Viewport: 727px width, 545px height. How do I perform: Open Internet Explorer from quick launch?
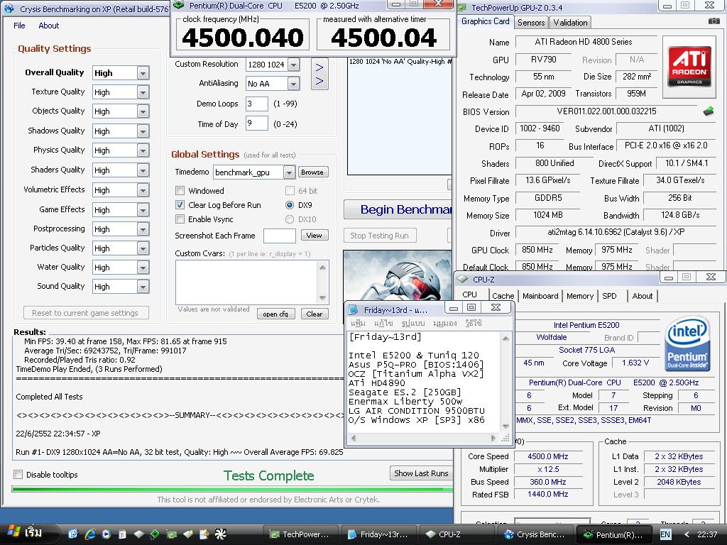tap(90, 534)
